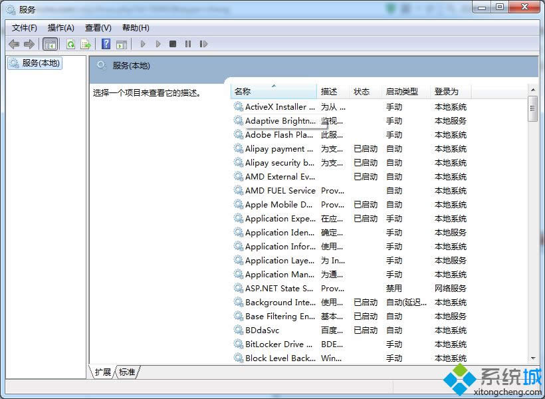Viewport: 545px width, 399px height.
Task: Click 手动 startup type of ActiveX Installer
Action: tap(394, 107)
